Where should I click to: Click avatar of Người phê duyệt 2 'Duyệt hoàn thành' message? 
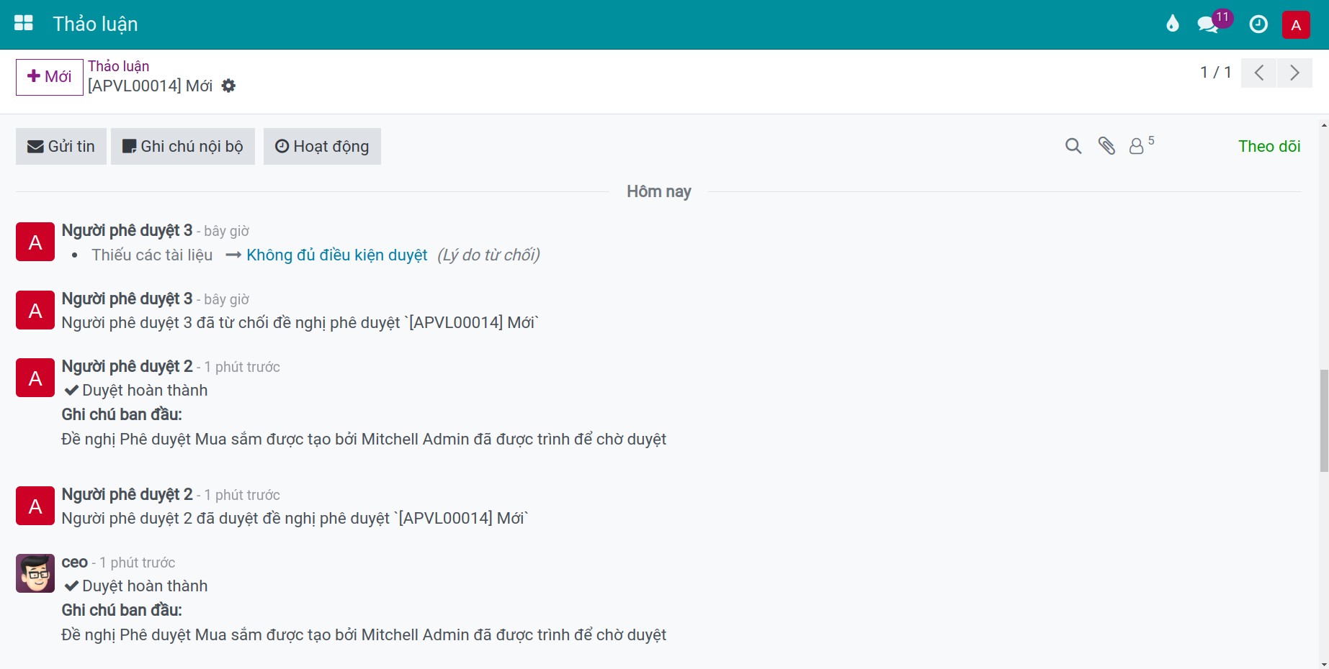[35, 378]
